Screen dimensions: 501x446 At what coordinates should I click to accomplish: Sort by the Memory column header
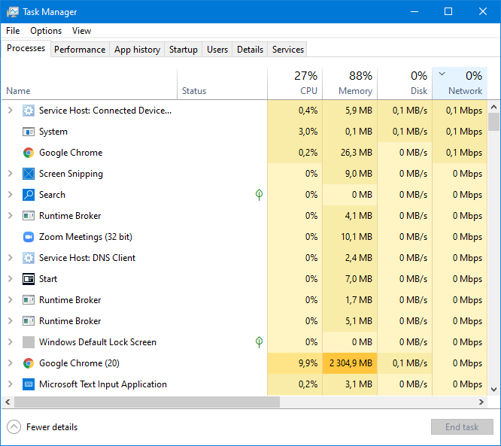point(350,83)
